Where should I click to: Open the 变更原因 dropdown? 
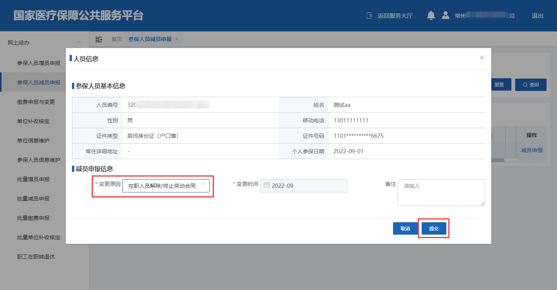166,186
